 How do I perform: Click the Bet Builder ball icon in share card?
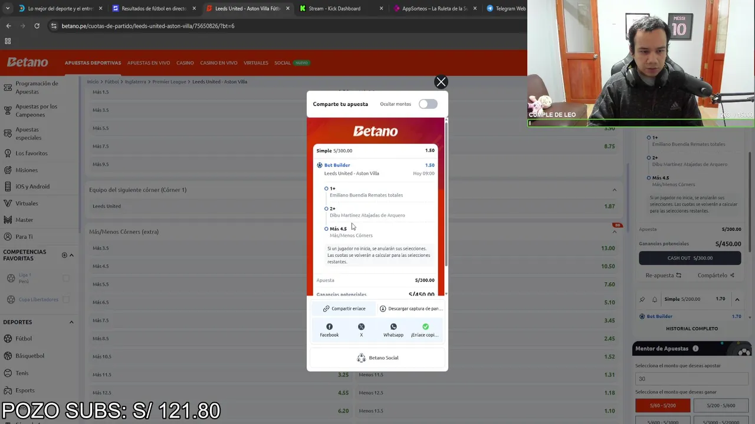pyautogui.click(x=320, y=165)
